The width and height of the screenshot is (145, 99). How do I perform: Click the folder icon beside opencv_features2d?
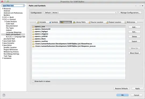[33, 29]
